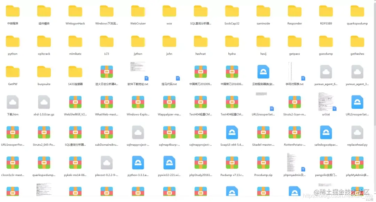376x202 pixels.
Task: Select the WhatWeb-master archive
Action: [x=107, y=102]
